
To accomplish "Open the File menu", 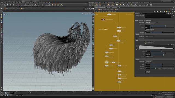I will click(x=2, y=1).
